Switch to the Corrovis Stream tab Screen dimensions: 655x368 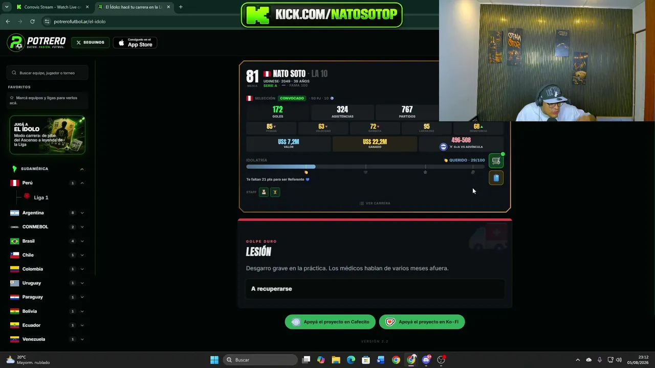(52, 7)
